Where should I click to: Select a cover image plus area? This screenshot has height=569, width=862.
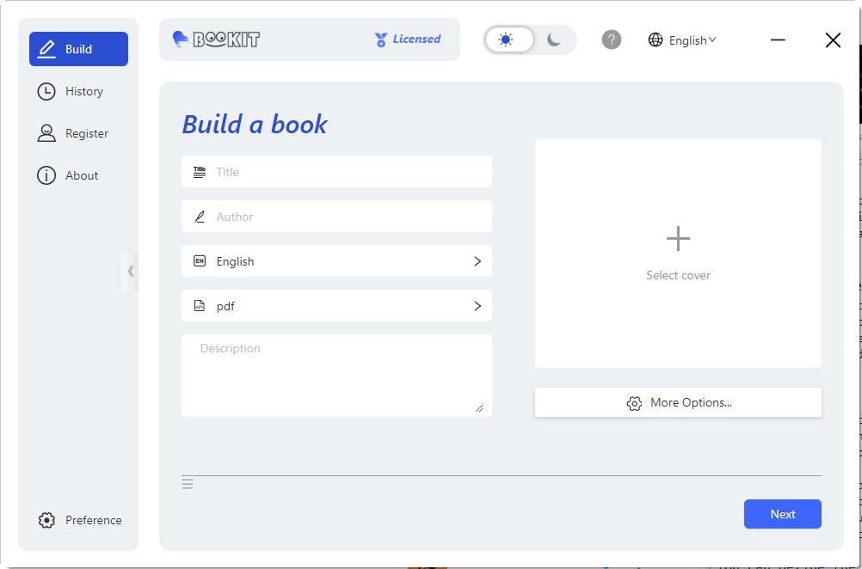click(678, 254)
